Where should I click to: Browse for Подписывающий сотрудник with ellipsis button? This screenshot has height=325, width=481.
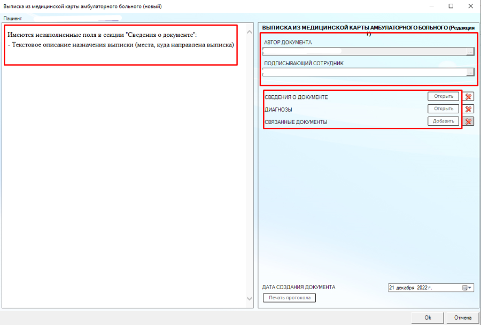pyautogui.click(x=470, y=72)
